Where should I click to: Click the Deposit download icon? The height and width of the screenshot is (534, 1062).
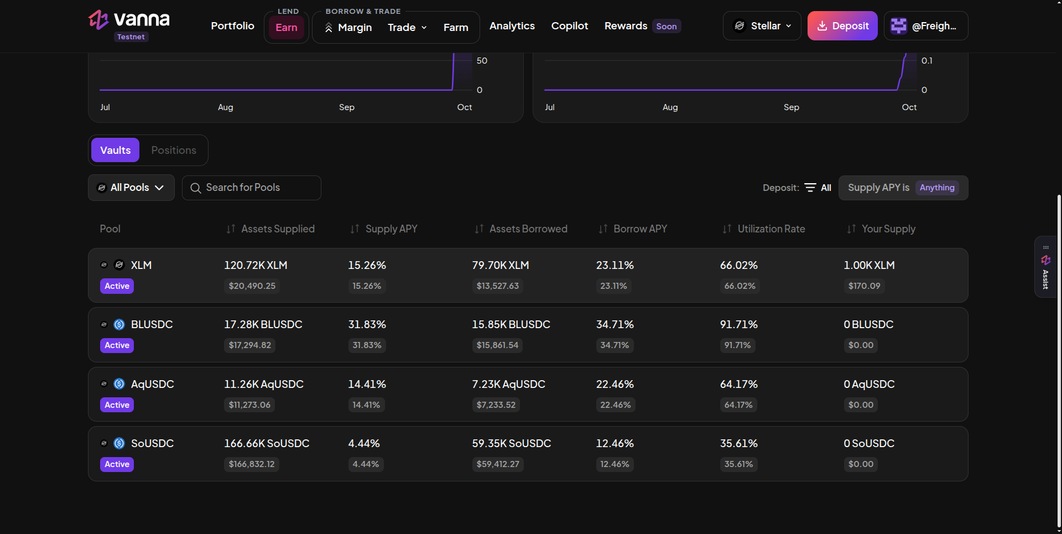(822, 26)
